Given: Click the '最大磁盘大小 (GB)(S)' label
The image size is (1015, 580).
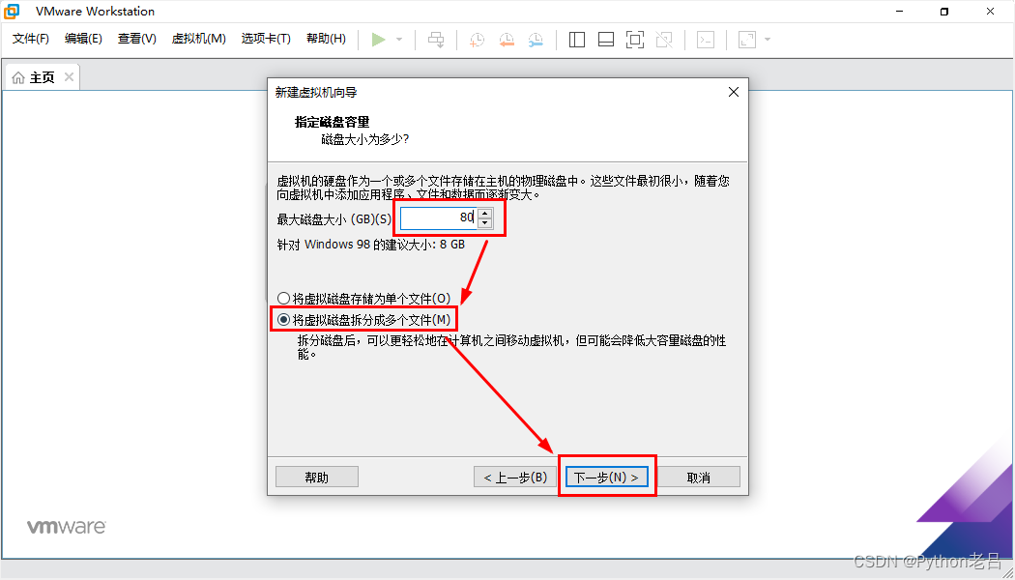Looking at the screenshot, I should [x=334, y=219].
